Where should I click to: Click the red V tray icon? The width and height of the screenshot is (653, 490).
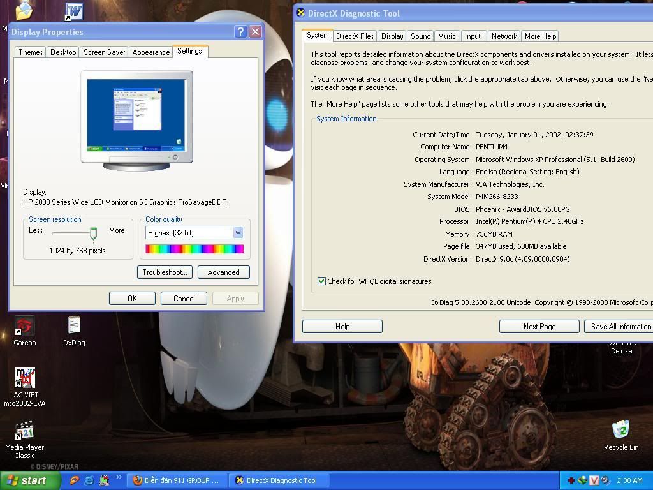point(594,480)
